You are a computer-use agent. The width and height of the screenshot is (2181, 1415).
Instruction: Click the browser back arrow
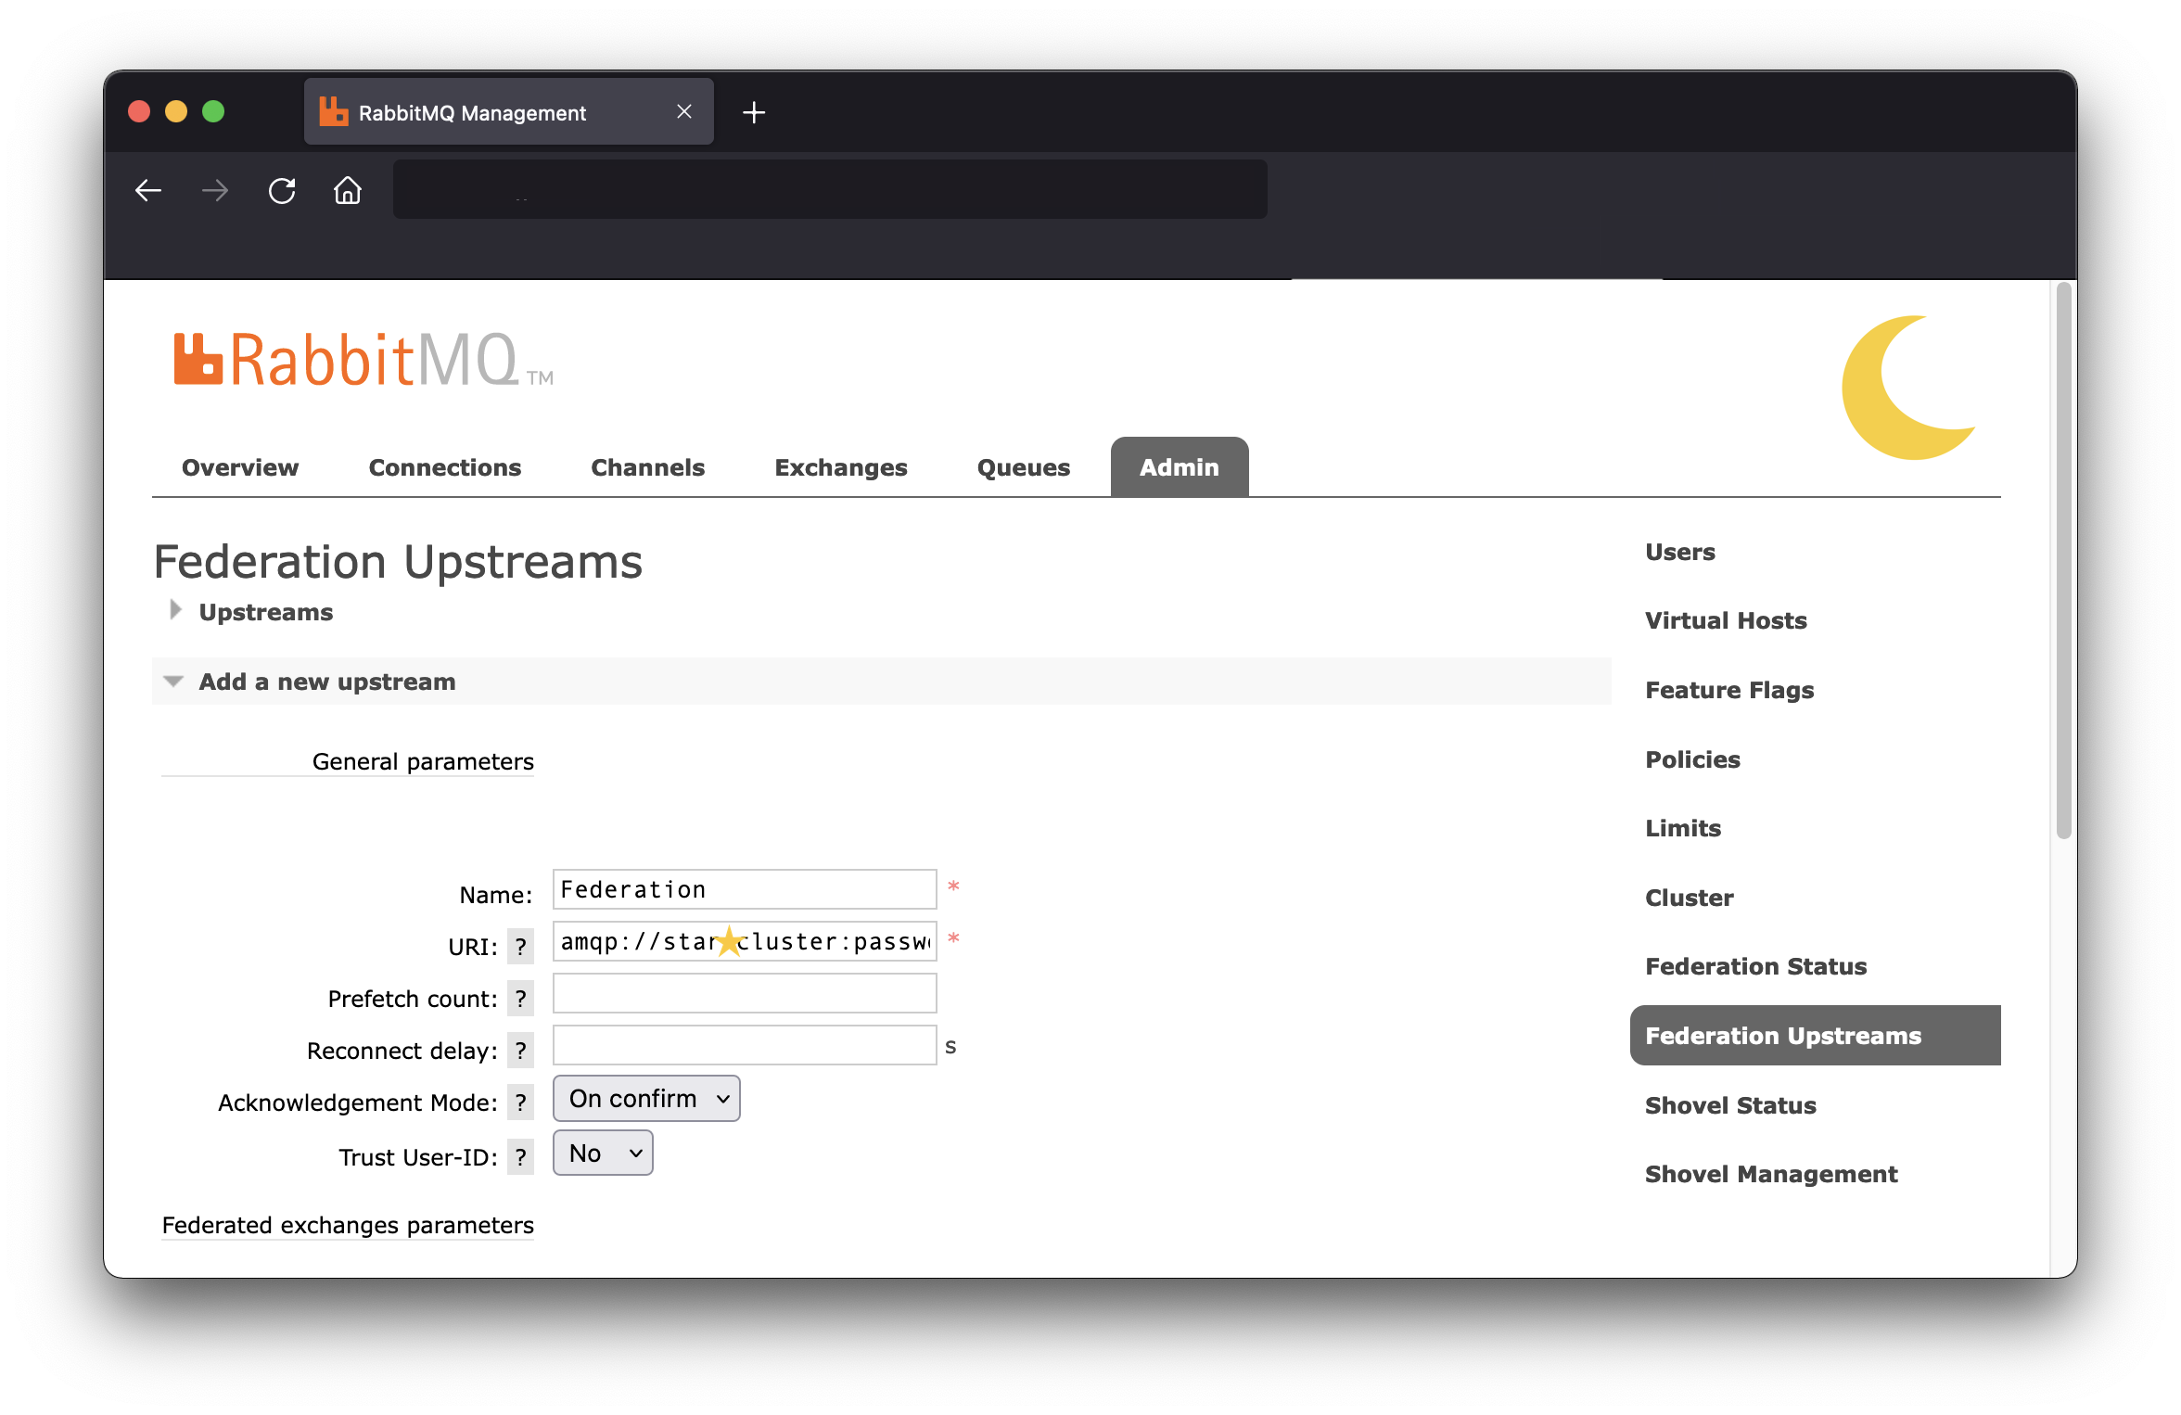click(x=148, y=191)
